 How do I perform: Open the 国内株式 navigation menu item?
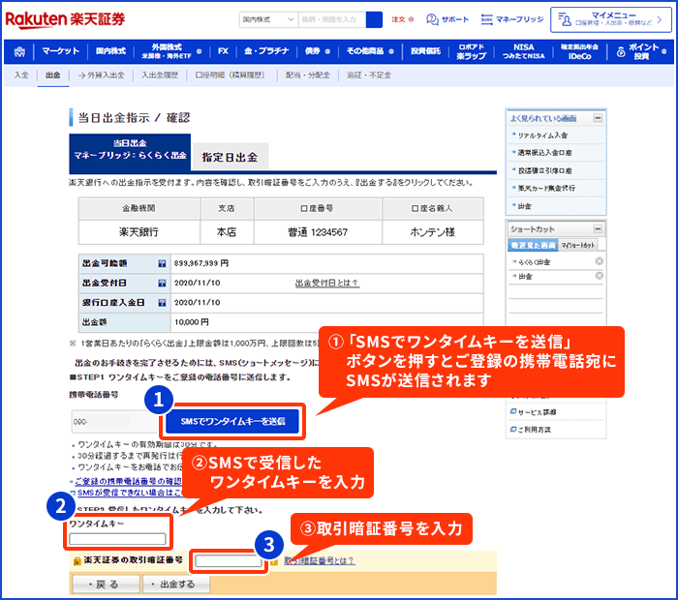tap(110, 51)
